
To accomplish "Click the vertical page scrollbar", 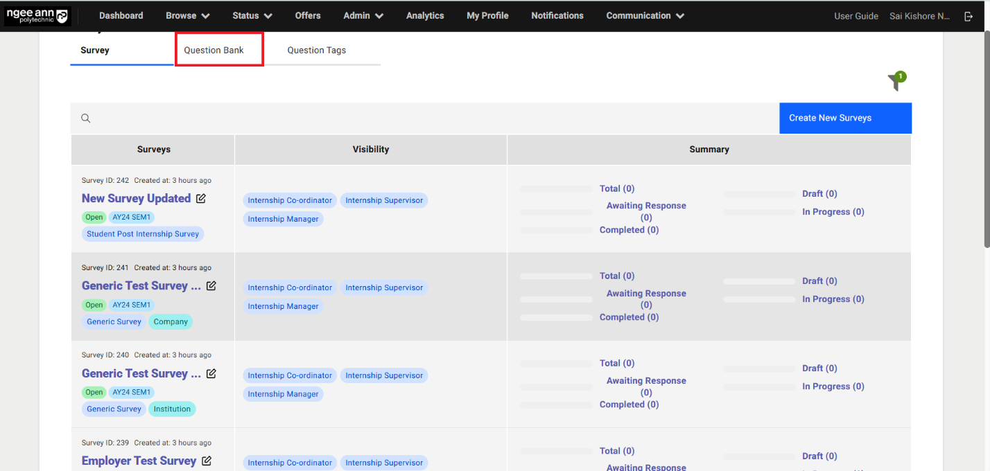I will point(986,139).
